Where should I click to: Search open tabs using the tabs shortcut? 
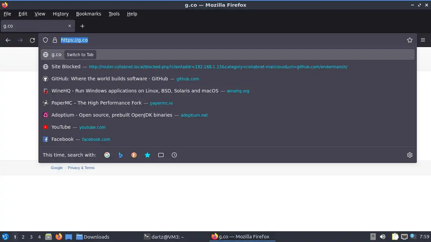161,155
